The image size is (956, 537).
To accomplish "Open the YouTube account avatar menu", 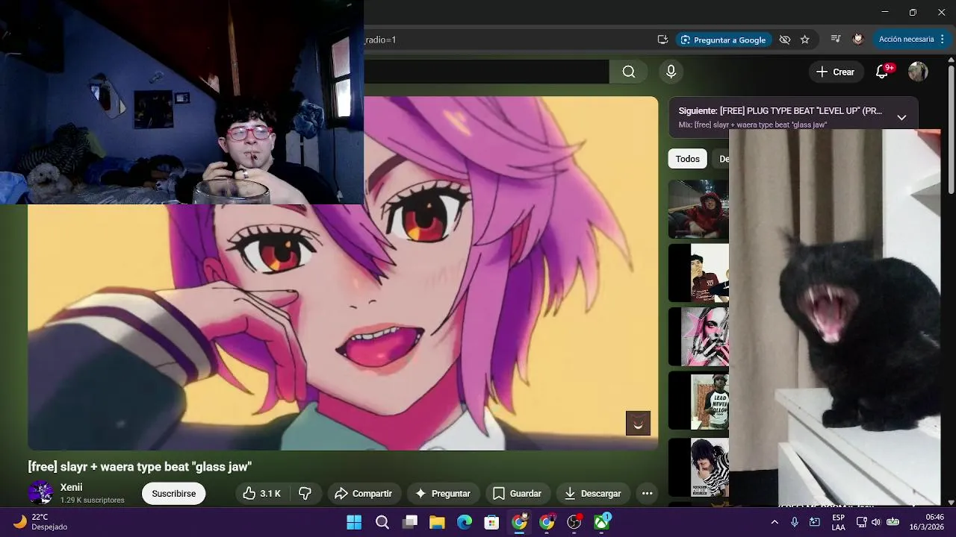I will pos(918,72).
